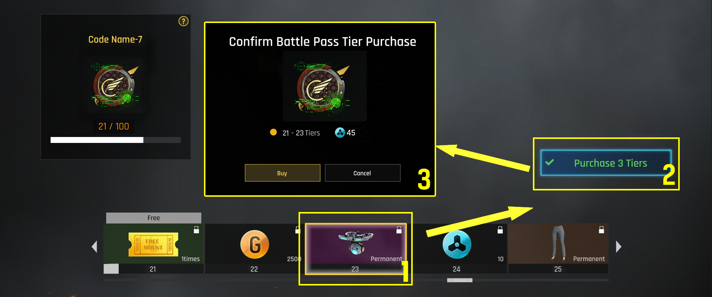712x297 pixels.
Task: Select the Free Mount ticket reward
Action: [154, 244]
